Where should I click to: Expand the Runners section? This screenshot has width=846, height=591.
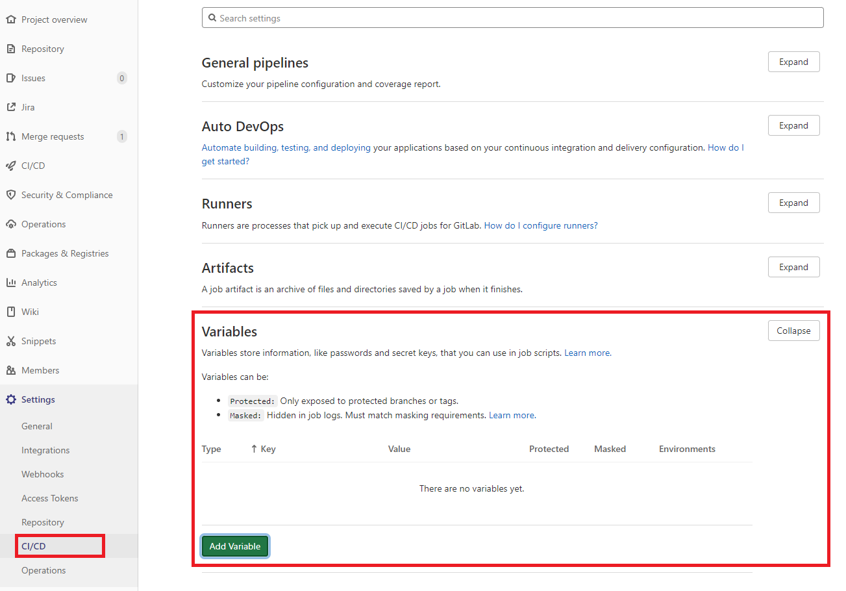pos(793,202)
